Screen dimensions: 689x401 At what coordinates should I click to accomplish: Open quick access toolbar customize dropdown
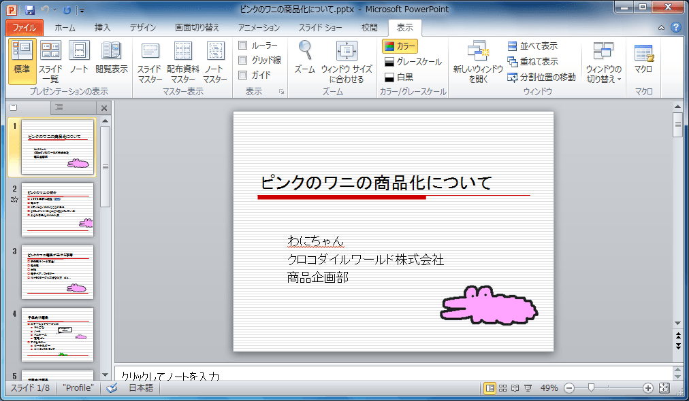(82, 10)
